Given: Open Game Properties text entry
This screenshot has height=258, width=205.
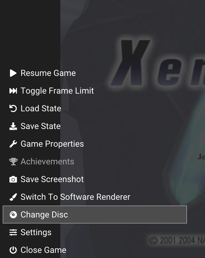Looking at the screenshot, I should click(52, 144).
